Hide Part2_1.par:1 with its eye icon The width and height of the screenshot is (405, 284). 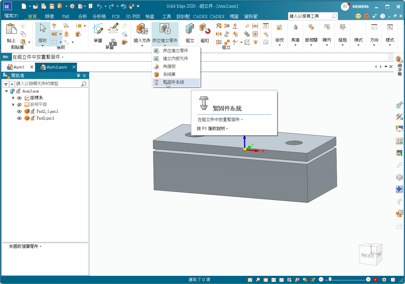[x=19, y=111]
